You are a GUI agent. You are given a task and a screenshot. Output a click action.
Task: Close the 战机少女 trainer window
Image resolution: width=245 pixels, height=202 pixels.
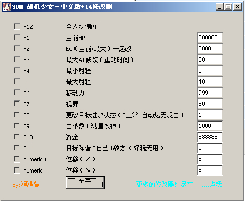(x=238, y=7)
